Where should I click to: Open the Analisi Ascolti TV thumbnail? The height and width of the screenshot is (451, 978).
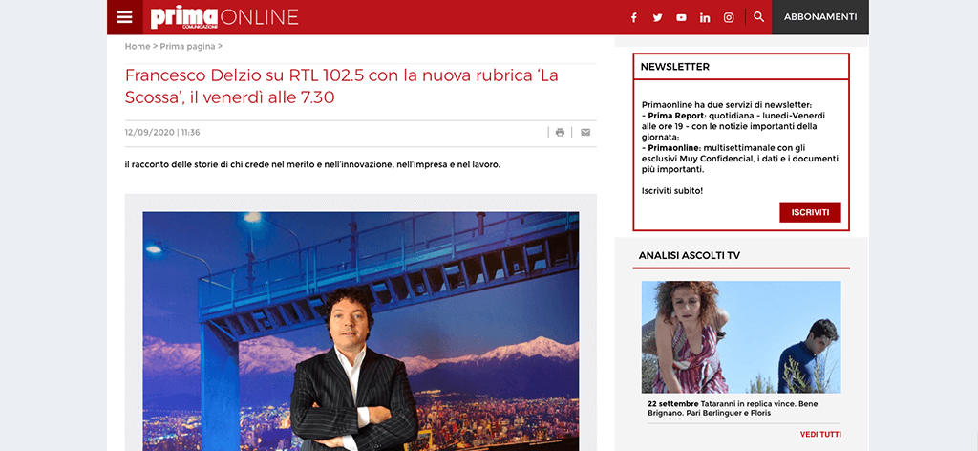pos(741,337)
